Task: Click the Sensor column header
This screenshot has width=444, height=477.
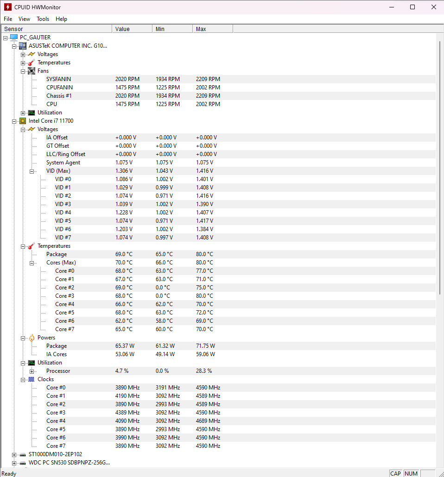Action: coord(57,29)
